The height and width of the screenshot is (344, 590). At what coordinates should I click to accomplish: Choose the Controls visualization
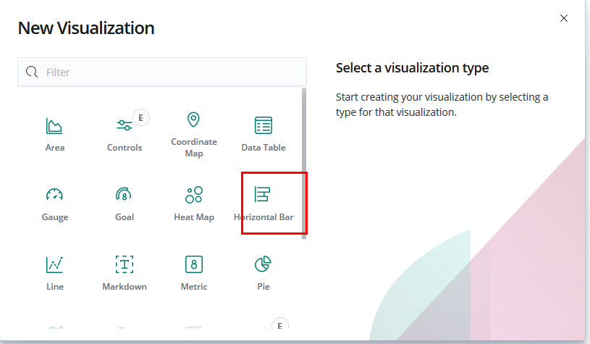125,133
